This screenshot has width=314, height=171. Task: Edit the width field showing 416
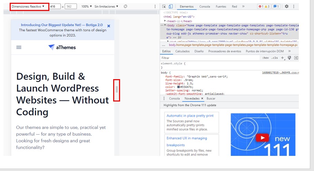pos(55,7)
